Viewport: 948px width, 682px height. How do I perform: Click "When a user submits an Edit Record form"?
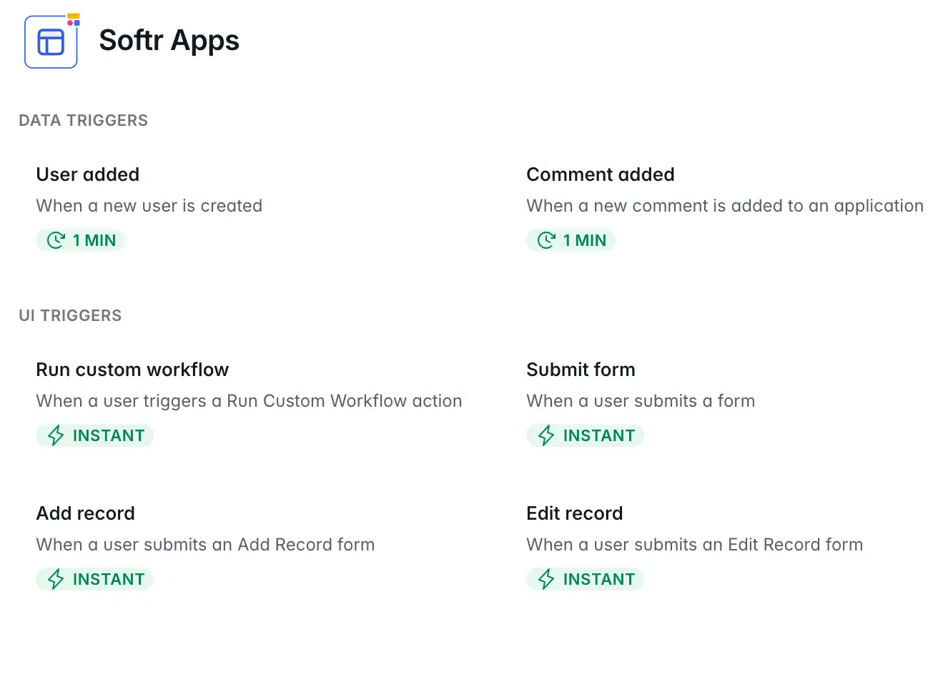tap(695, 545)
